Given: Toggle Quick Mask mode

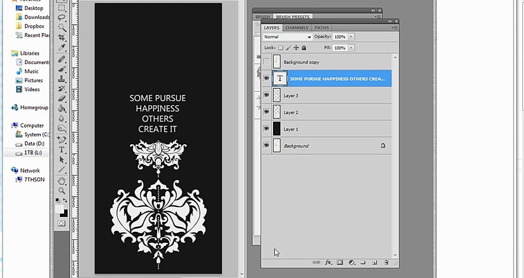Looking at the screenshot, I should 62,223.
